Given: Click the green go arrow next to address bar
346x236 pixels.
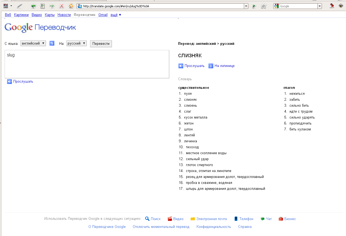Looking at the screenshot, I should 254,6.
